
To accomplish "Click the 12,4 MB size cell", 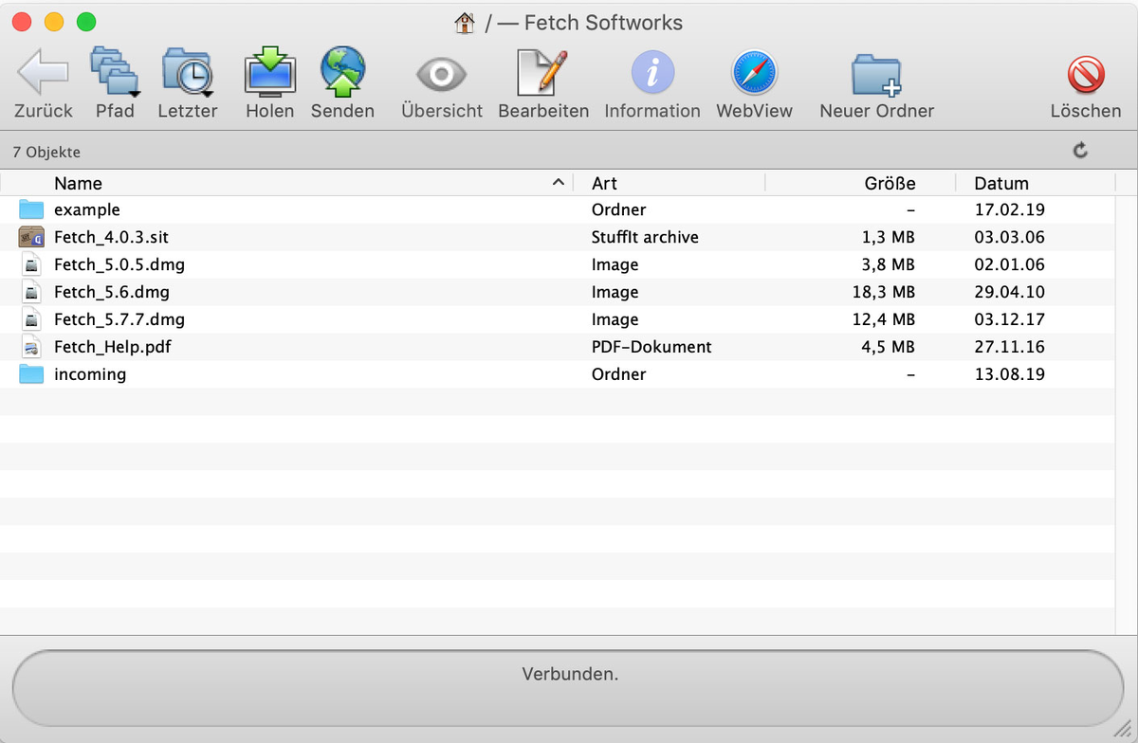I will click(x=884, y=319).
